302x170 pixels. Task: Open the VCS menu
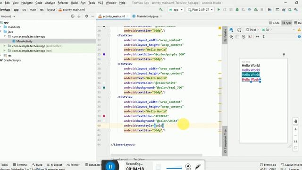pyautogui.click(x=101, y=3)
